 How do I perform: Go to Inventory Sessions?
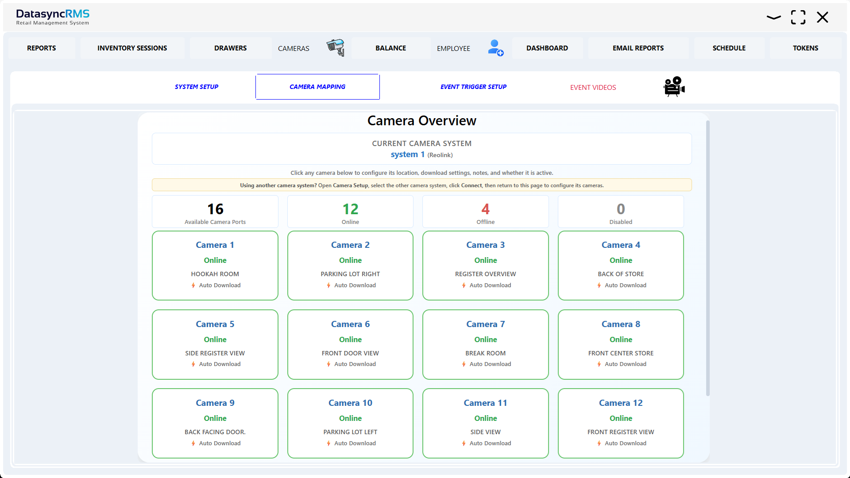tap(132, 48)
